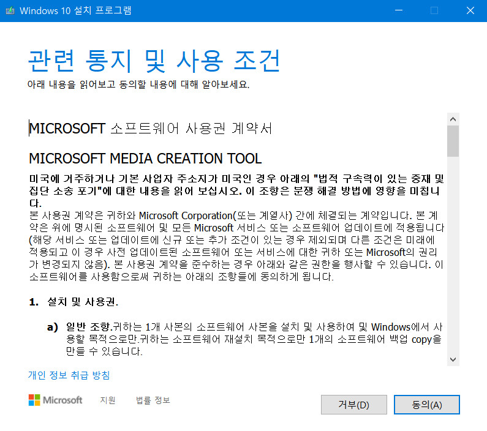Click the section title '1. 설치 및 사용권.'
Image resolution: width=487 pixels, height=431 pixels.
pyautogui.click(x=74, y=302)
